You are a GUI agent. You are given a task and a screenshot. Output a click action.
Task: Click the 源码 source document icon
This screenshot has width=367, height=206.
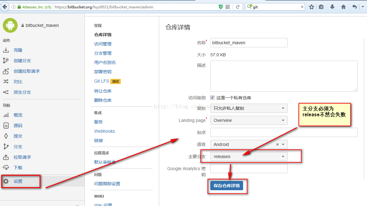[x=6, y=126]
